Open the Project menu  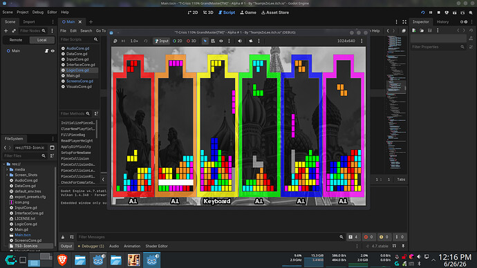pos(23,12)
